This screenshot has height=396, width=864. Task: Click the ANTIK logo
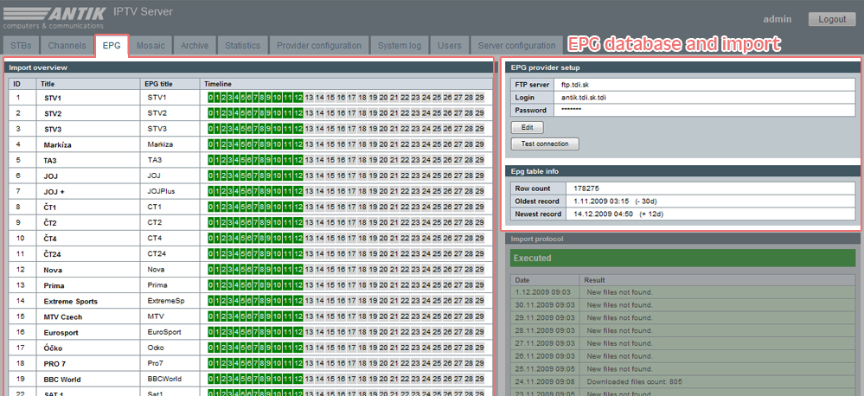coord(54,16)
